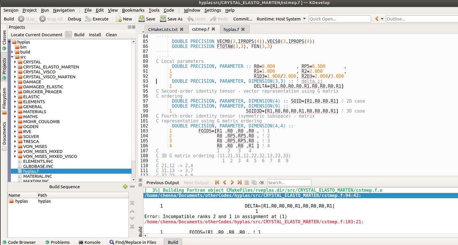Click the Clean button
This screenshot has height=245, width=458.
[x=111, y=34]
